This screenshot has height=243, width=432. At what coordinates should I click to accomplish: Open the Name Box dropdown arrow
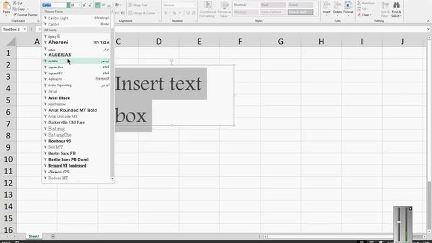point(24,29)
